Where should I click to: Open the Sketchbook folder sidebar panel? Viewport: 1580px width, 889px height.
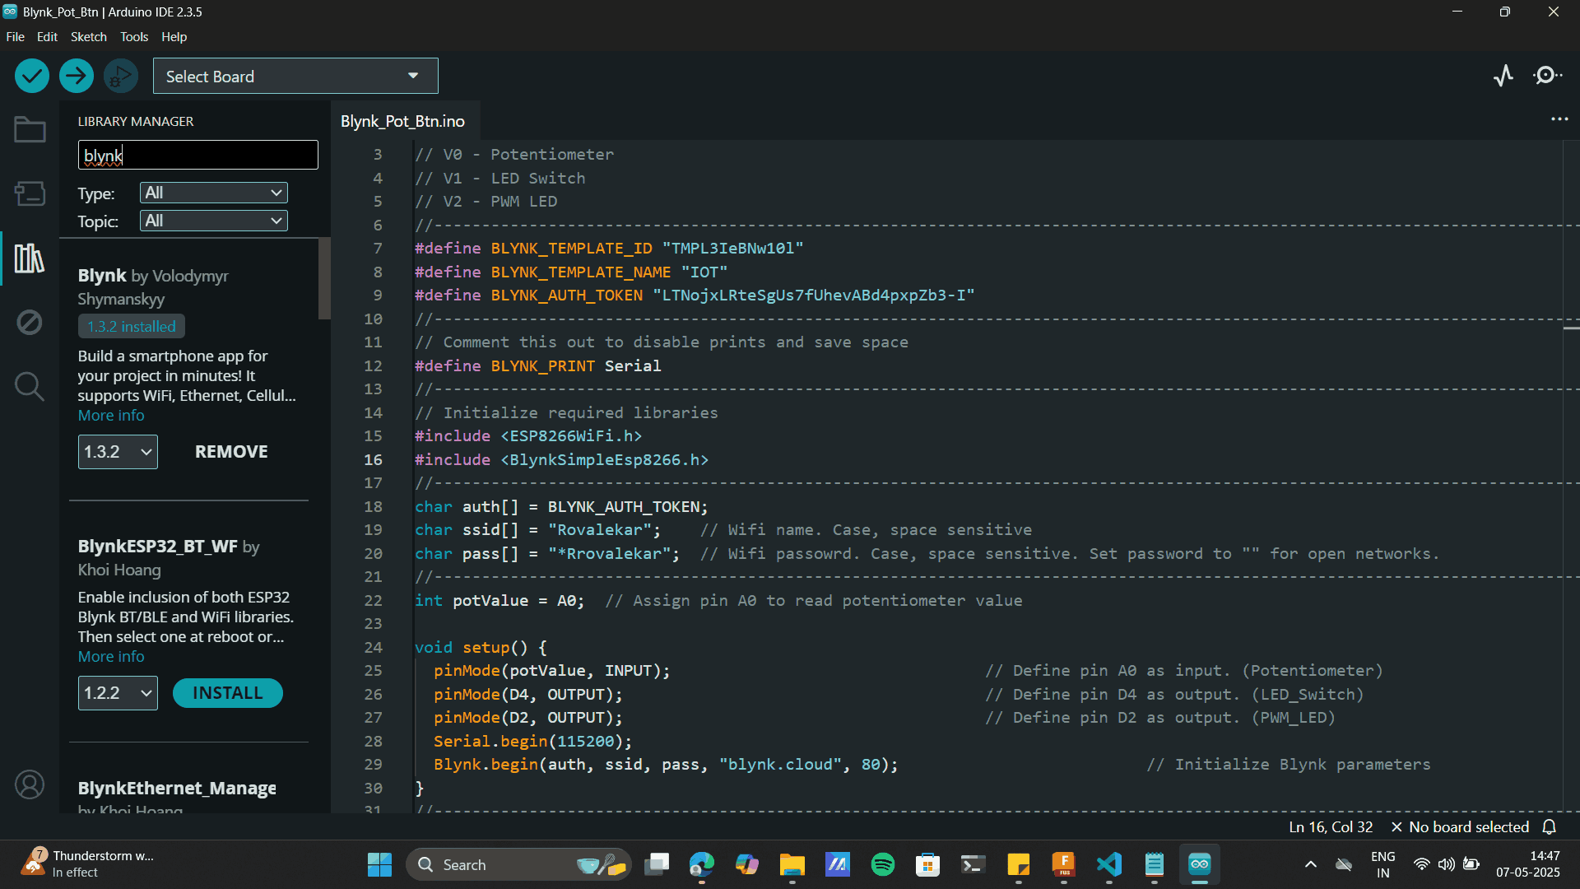coord(30,129)
